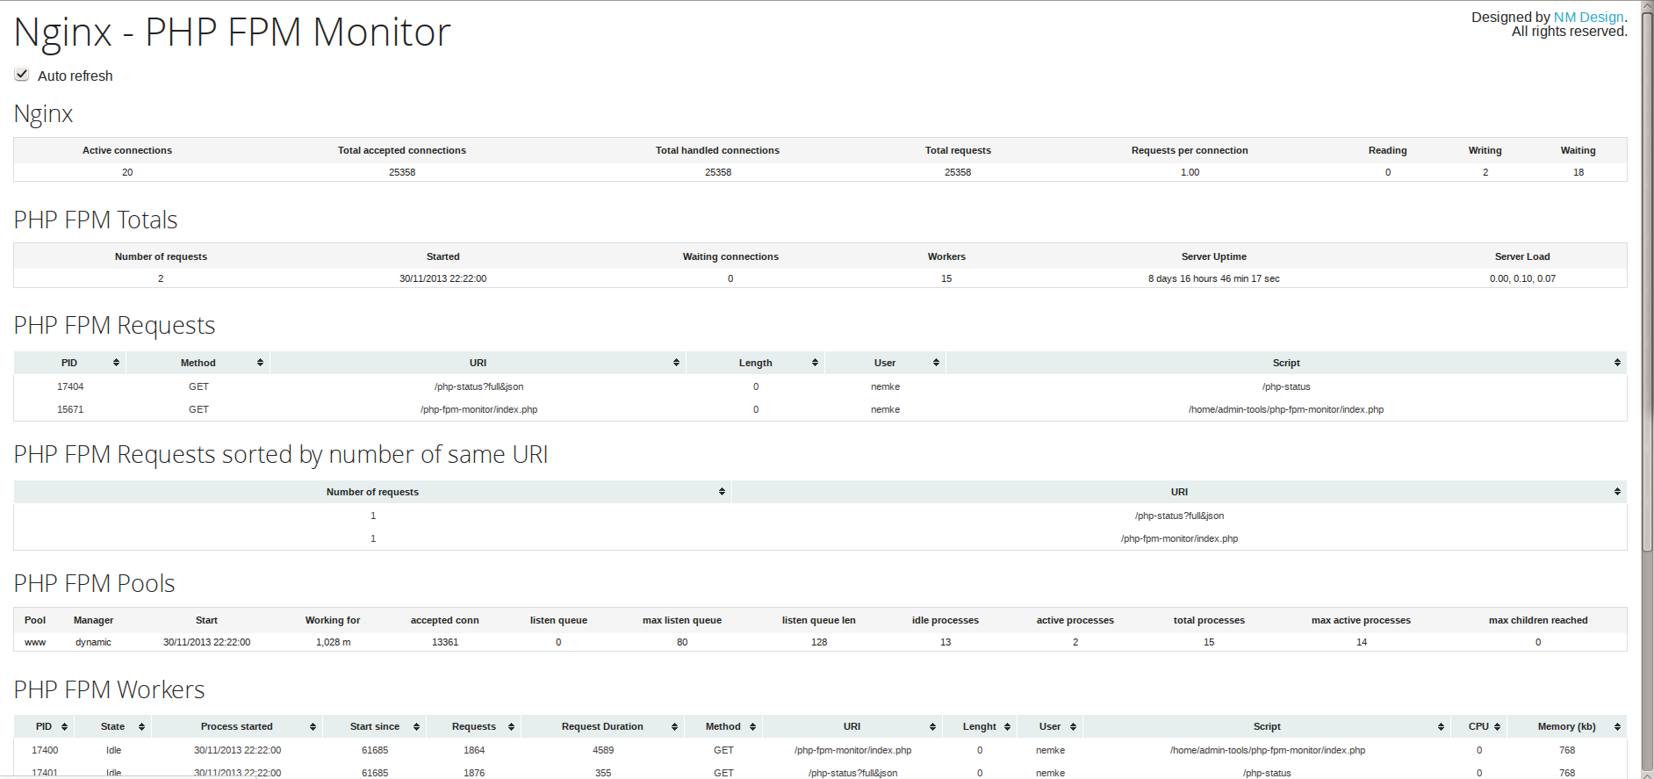The width and height of the screenshot is (1654, 779).
Task: Click the max active processes value 14
Action: coord(1362,642)
